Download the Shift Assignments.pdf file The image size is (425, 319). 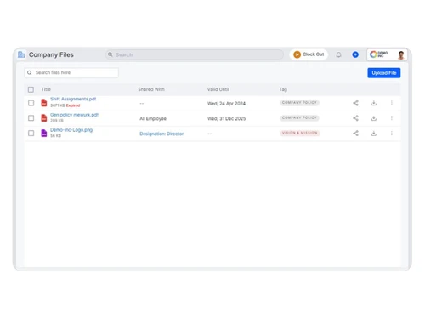pyautogui.click(x=374, y=103)
